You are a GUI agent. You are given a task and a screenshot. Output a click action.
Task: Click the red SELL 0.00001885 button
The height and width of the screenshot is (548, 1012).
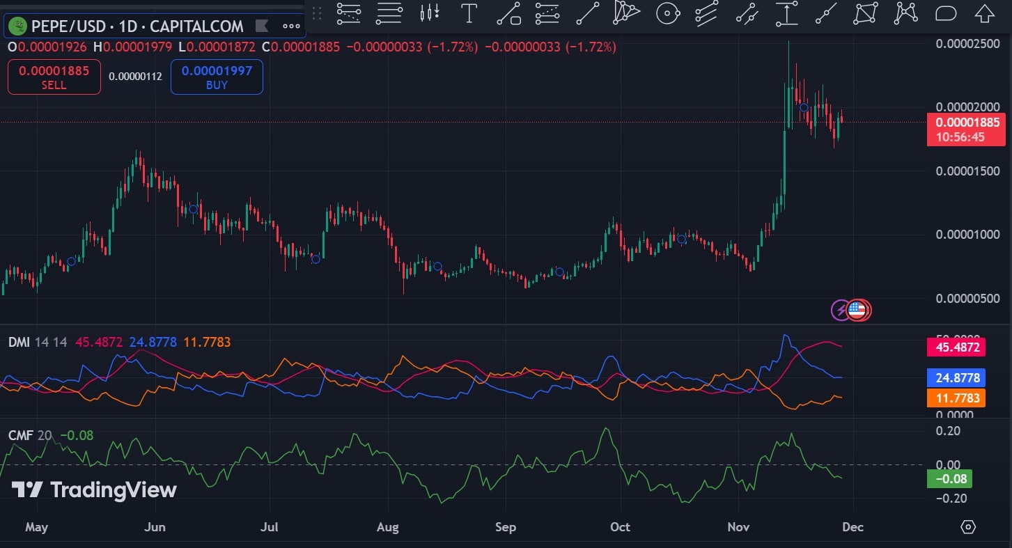pos(54,77)
